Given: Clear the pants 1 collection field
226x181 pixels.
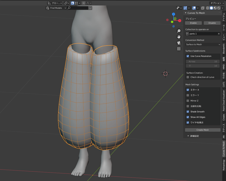Looking at the screenshot, I should 219,34.
